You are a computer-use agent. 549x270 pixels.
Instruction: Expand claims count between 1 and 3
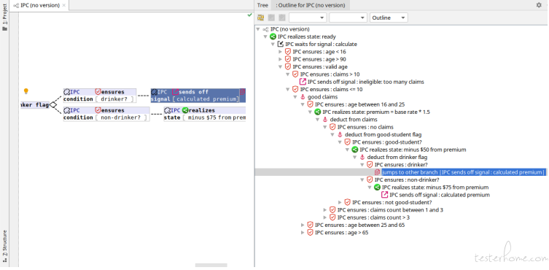tap(325, 209)
